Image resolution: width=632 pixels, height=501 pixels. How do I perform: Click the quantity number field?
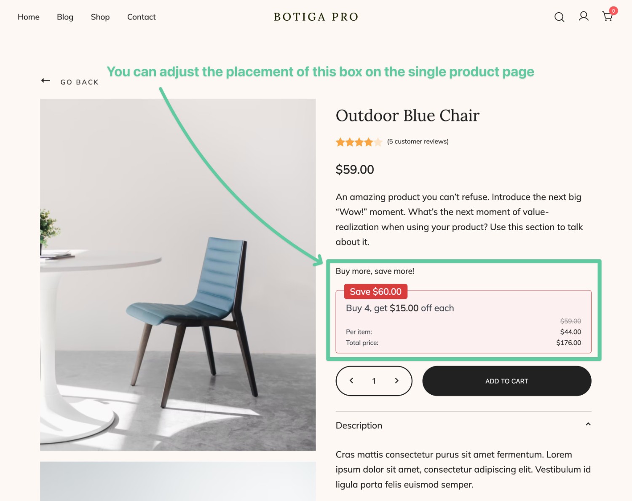pos(374,381)
